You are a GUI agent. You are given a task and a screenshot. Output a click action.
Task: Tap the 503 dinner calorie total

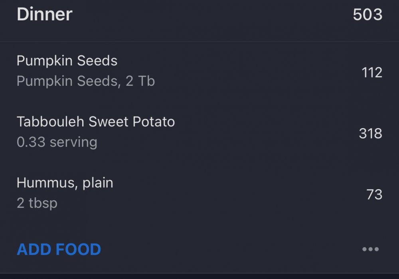click(367, 15)
